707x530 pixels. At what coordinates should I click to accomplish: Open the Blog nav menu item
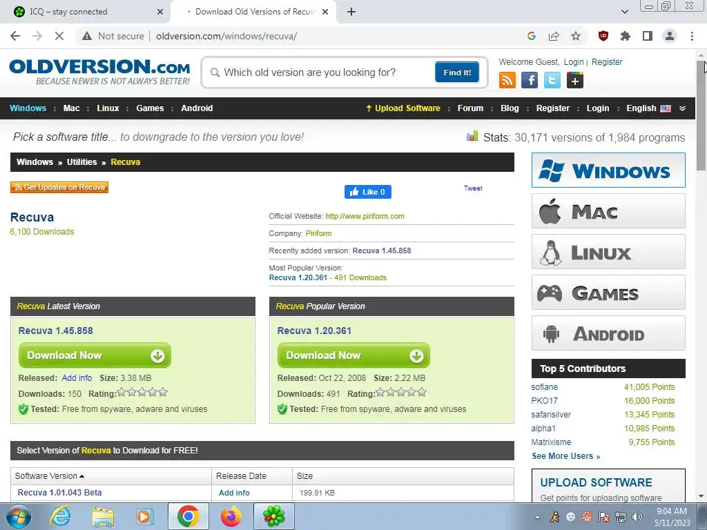point(510,108)
